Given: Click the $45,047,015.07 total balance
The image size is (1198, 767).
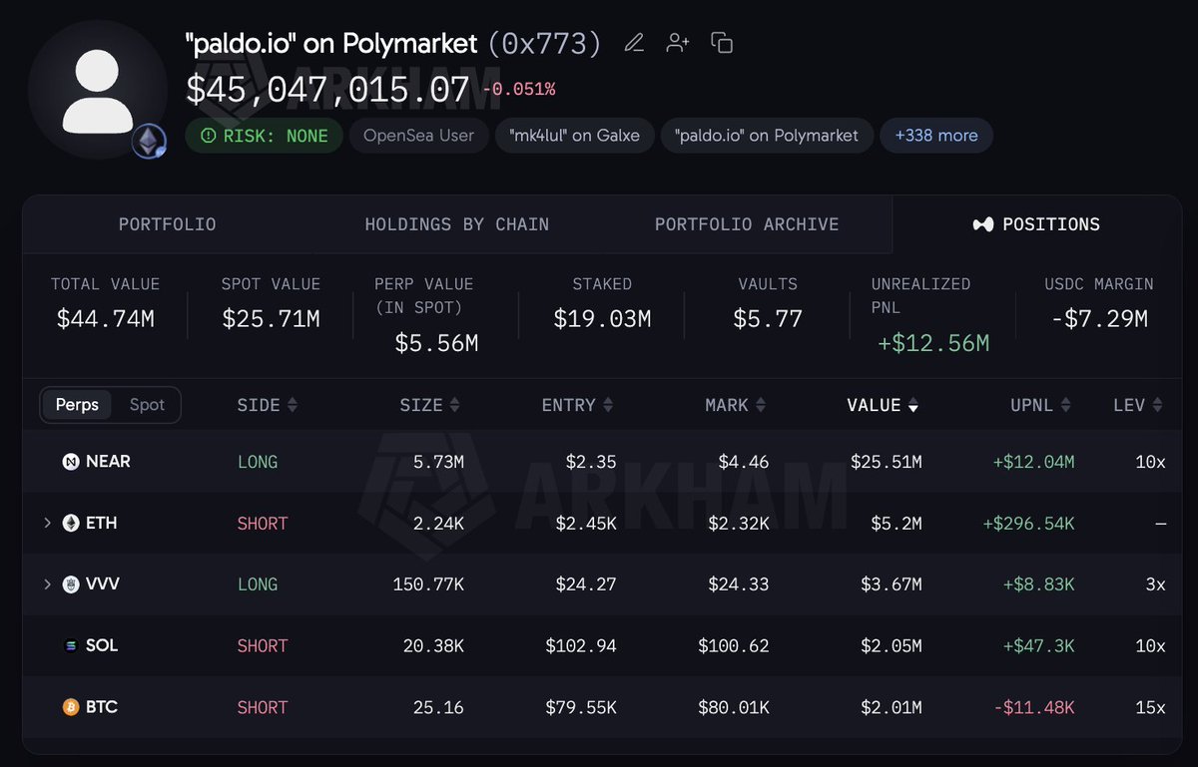Looking at the screenshot, I should point(327,90).
